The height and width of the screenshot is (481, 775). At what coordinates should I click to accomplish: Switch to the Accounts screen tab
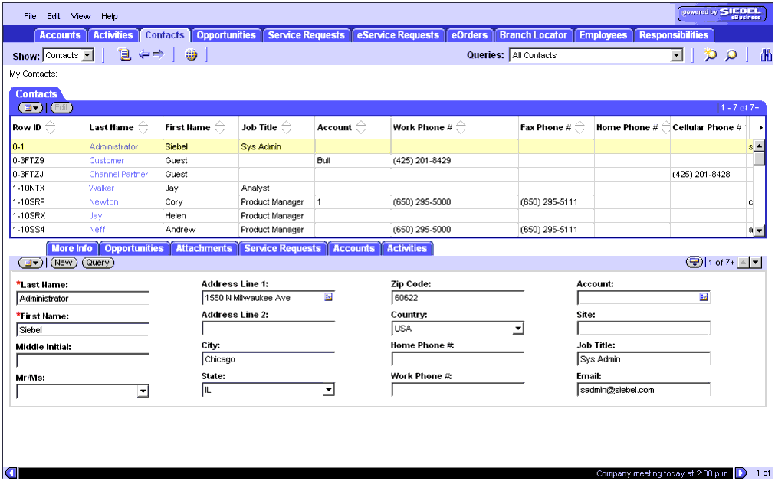pos(61,35)
